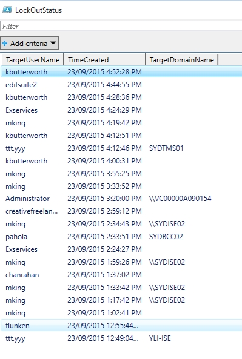The height and width of the screenshot is (359, 242).
Task: Sort by TargetUserName column header
Action: (x=33, y=59)
